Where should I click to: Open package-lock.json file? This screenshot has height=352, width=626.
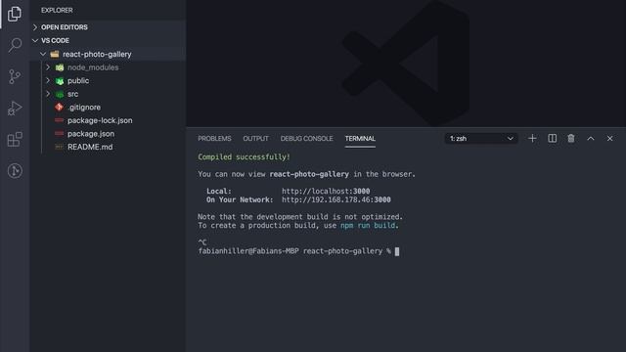point(100,120)
